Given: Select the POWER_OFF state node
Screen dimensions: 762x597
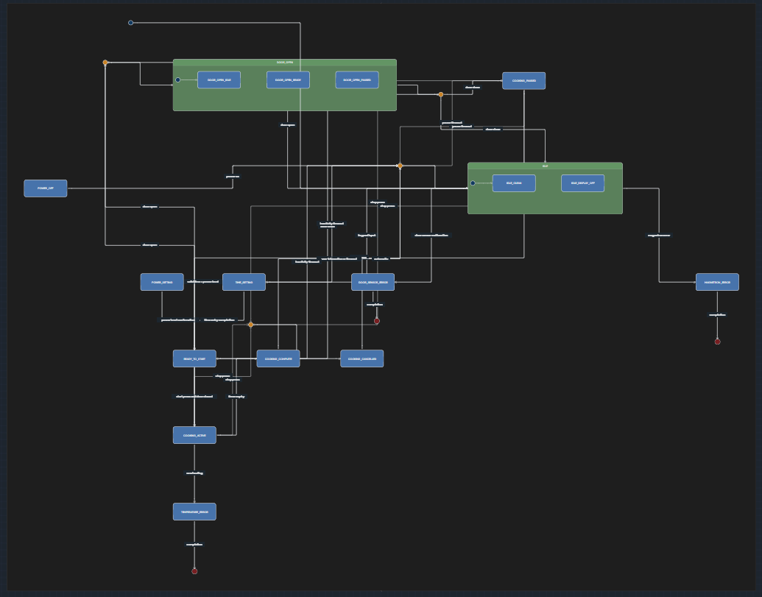Looking at the screenshot, I should (x=46, y=188).
